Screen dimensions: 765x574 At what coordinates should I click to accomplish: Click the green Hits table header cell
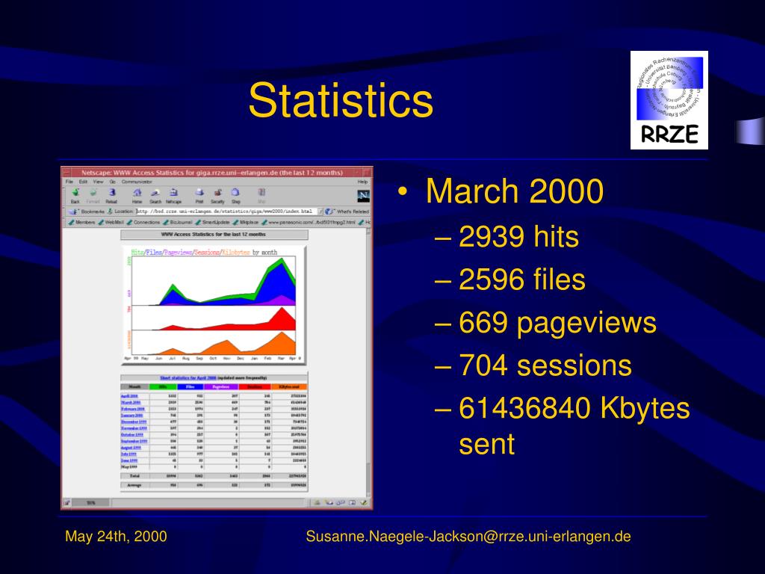(x=163, y=386)
